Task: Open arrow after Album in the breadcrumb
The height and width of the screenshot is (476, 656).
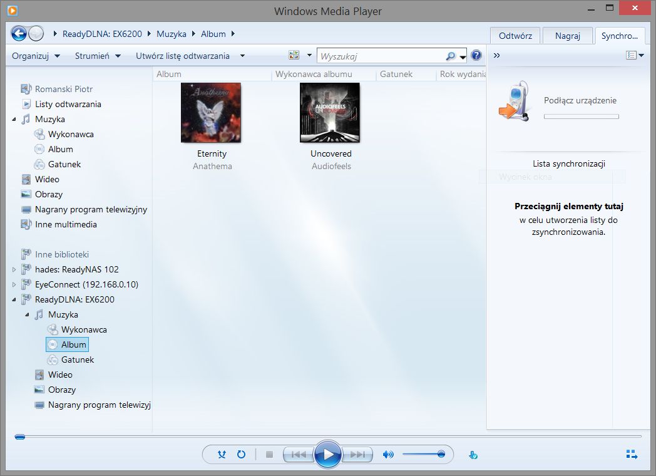Action: coord(233,34)
